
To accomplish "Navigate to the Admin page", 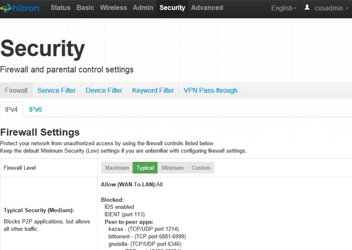I will [143, 8].
